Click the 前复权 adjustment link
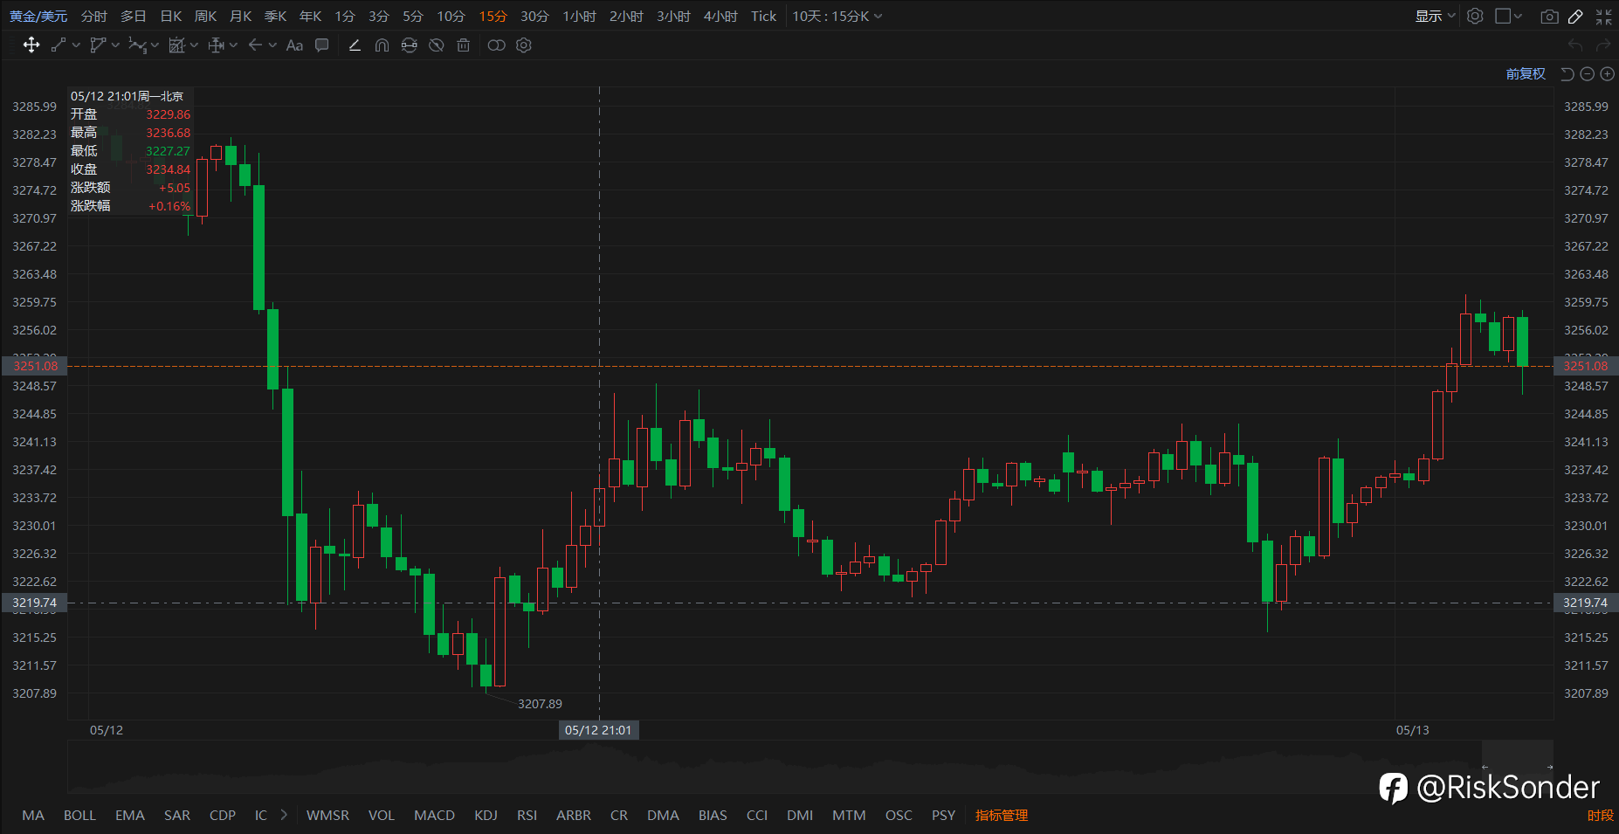Image resolution: width=1619 pixels, height=834 pixels. [1526, 74]
